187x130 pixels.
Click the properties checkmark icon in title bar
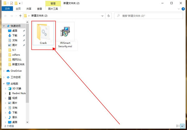(x=12, y=3)
